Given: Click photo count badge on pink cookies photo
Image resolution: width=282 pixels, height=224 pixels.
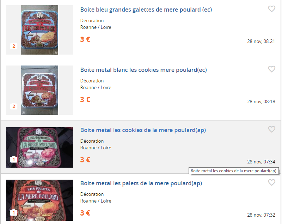Looking at the screenshot, I should [x=14, y=160].
